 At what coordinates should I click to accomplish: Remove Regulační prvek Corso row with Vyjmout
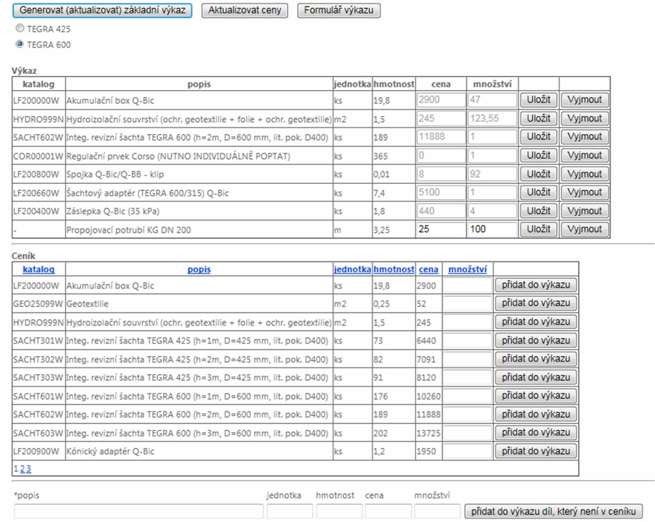[x=585, y=155]
